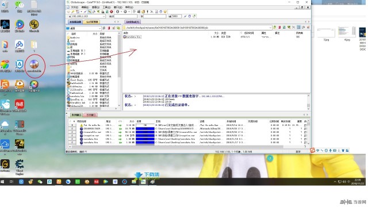The width and height of the screenshot is (368, 207).
Task: Click highlighted view icon in remote pane toolbar
Action: (x=298, y=28)
